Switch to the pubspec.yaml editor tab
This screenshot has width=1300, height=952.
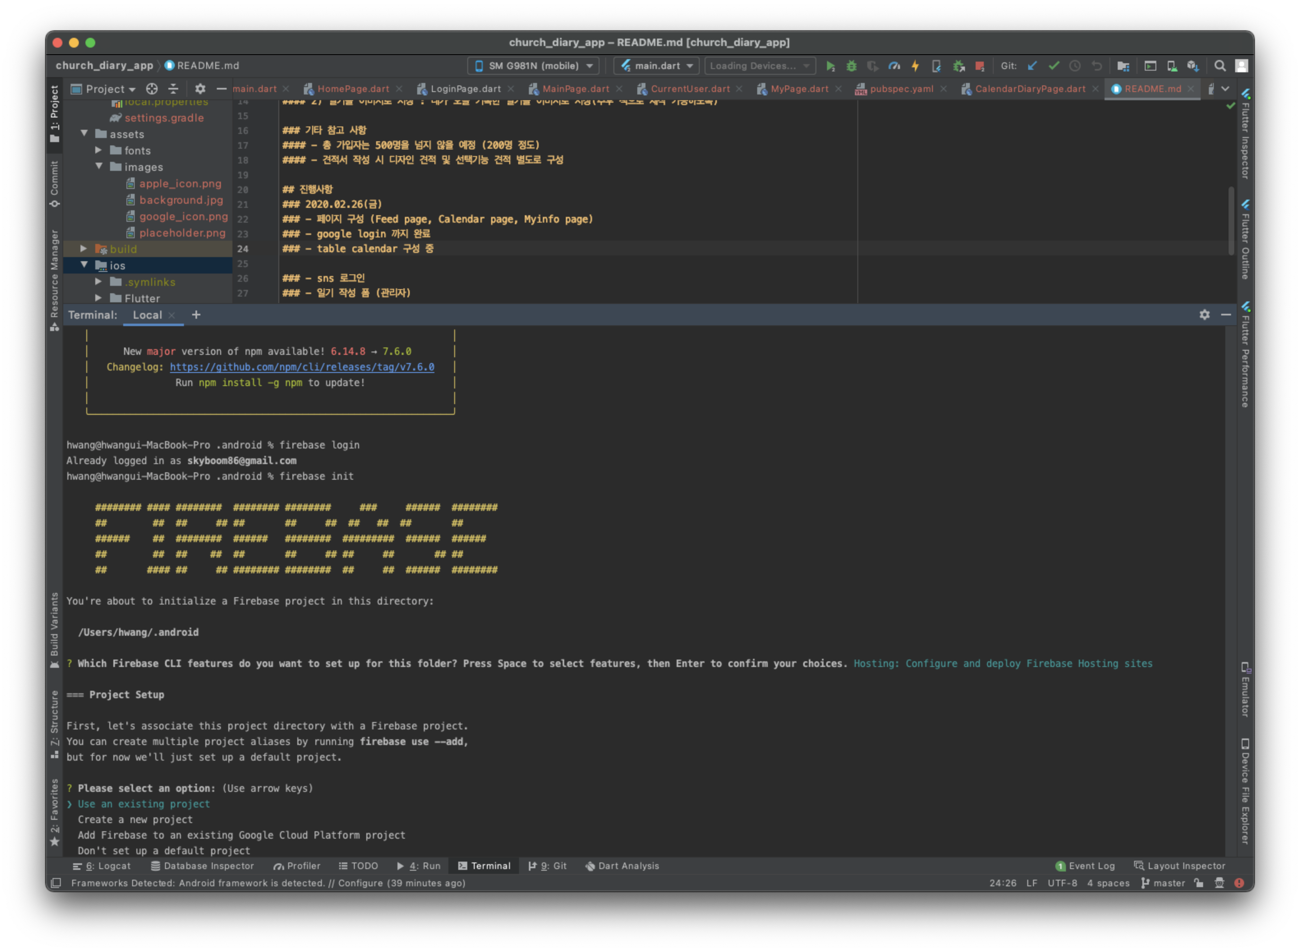point(901,89)
